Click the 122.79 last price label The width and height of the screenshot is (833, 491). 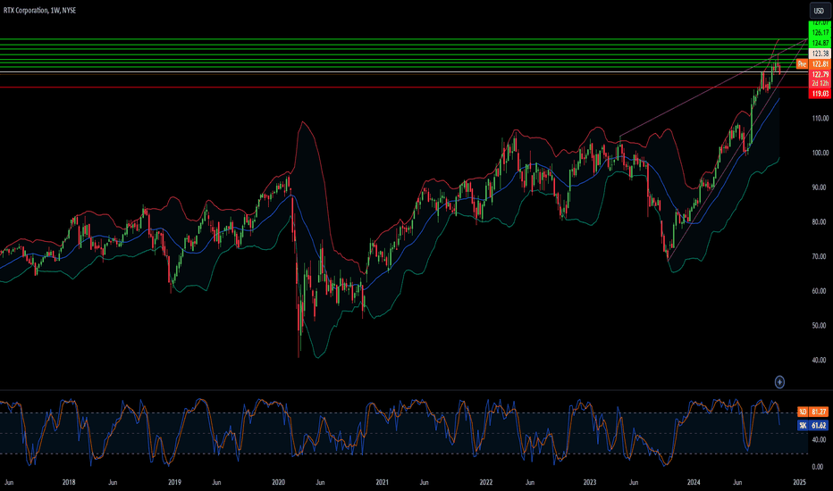[x=820, y=74]
